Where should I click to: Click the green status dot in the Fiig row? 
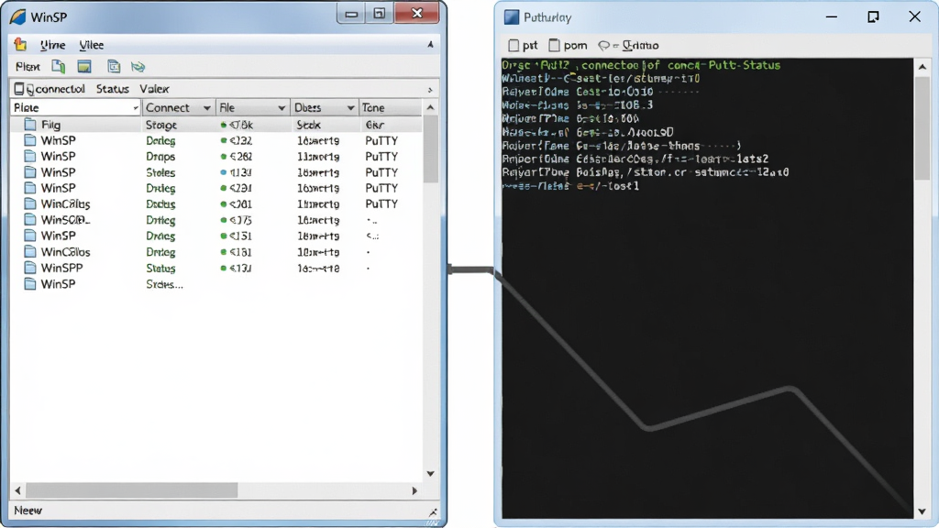pyautogui.click(x=224, y=125)
